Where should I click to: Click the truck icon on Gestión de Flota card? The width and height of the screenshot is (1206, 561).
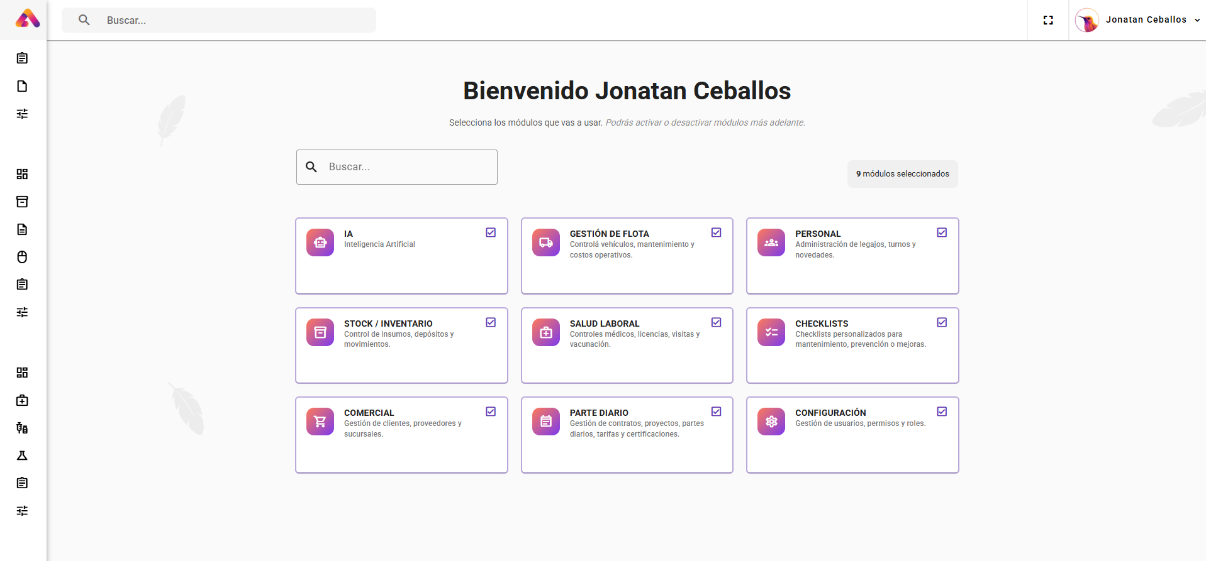tap(546, 242)
